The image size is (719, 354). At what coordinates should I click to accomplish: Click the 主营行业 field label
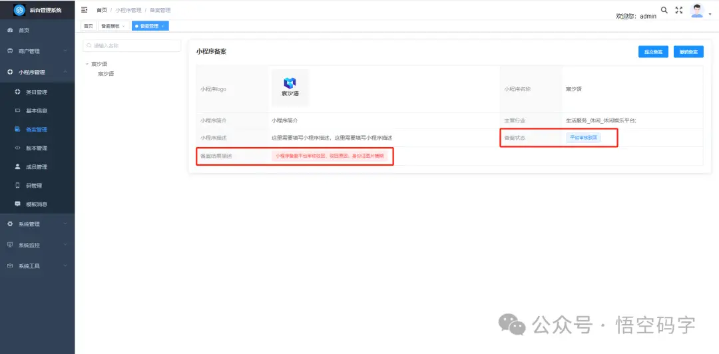(515, 120)
